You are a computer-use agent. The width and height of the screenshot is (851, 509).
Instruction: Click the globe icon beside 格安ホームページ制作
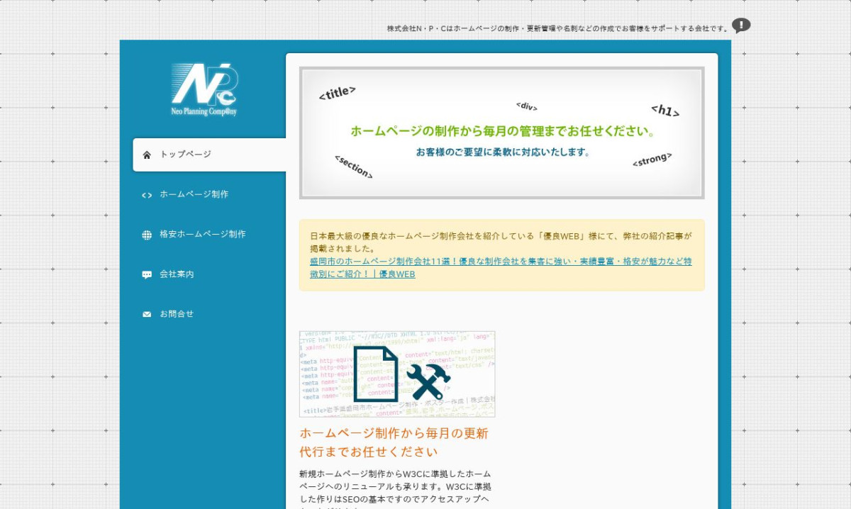click(x=147, y=235)
